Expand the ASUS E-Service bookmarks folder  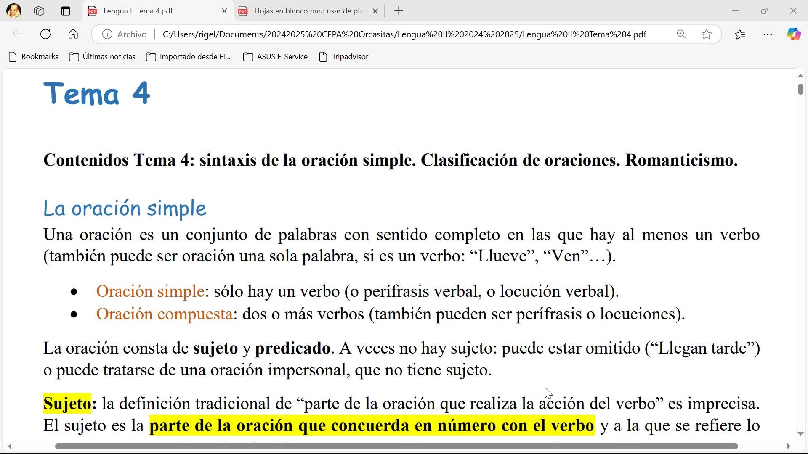pos(275,57)
